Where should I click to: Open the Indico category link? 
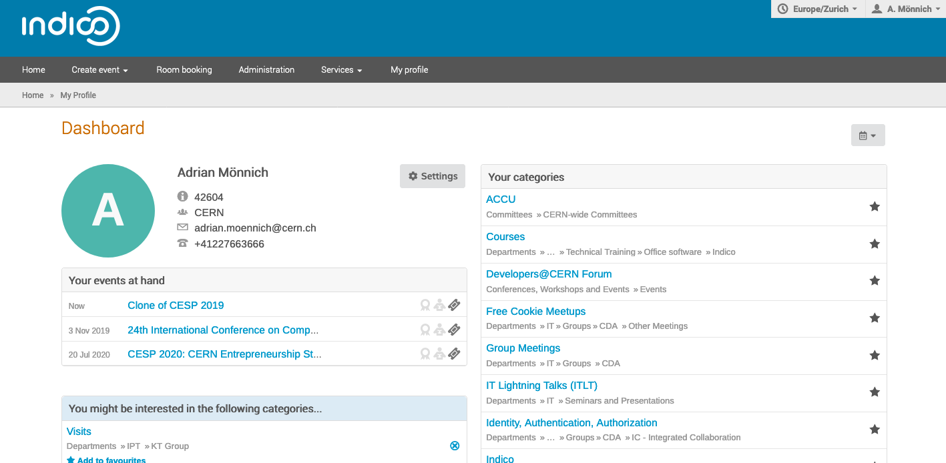(x=500, y=458)
